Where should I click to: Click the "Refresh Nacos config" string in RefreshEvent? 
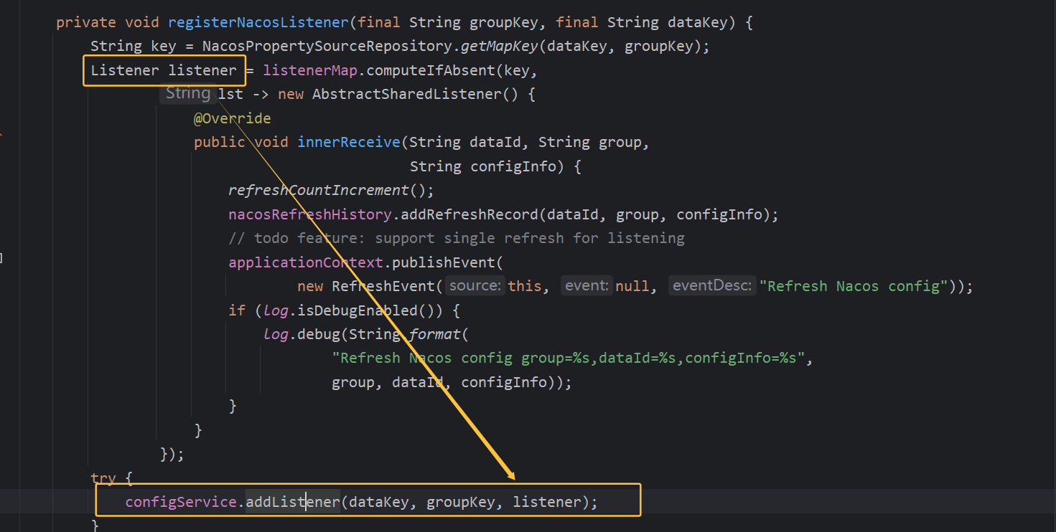pos(854,286)
